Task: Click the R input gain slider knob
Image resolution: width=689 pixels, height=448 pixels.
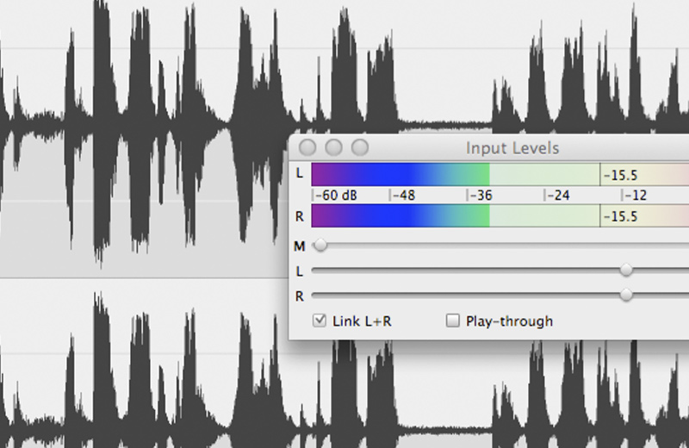Action: pyautogui.click(x=626, y=295)
